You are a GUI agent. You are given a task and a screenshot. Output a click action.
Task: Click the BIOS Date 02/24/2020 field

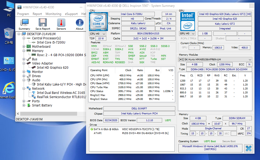pyautogui.click(x=111, y=120)
